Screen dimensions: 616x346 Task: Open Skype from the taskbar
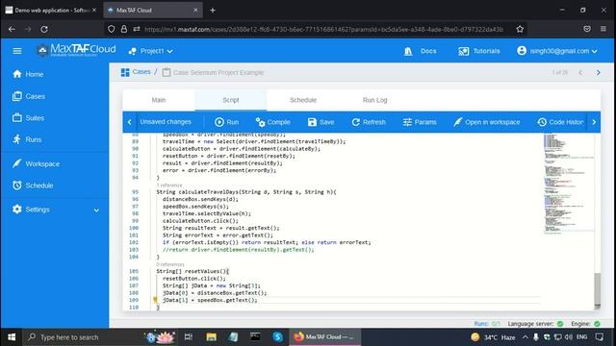(x=278, y=337)
